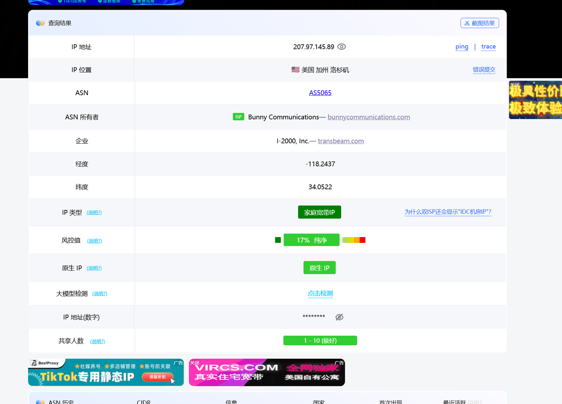This screenshot has height=404, width=562.
Task: Click the 大模型检测 row label
Action: pos(72,293)
